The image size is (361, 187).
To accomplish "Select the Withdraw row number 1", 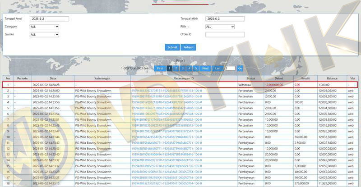I will [8, 85].
